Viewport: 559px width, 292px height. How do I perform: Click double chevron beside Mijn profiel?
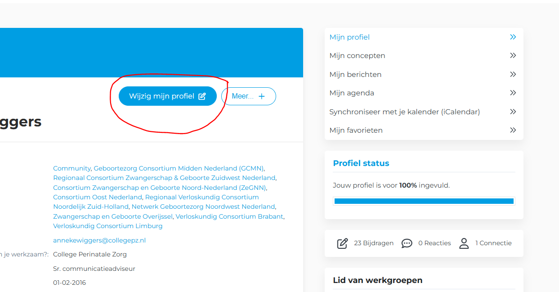pos(513,37)
